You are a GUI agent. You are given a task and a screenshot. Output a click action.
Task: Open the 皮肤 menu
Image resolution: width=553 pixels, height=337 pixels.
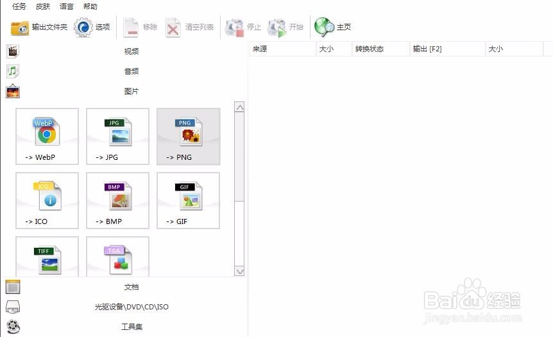(43, 6)
